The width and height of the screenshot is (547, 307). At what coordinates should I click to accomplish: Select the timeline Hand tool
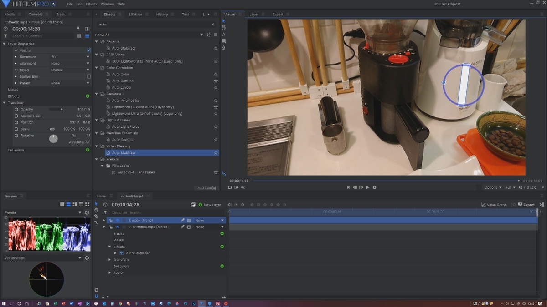(96, 210)
